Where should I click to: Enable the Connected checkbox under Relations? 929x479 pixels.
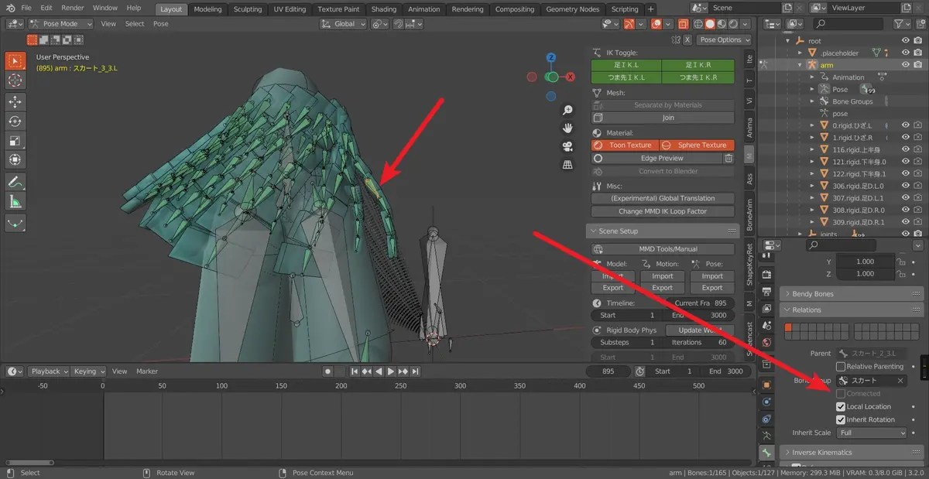pos(840,393)
